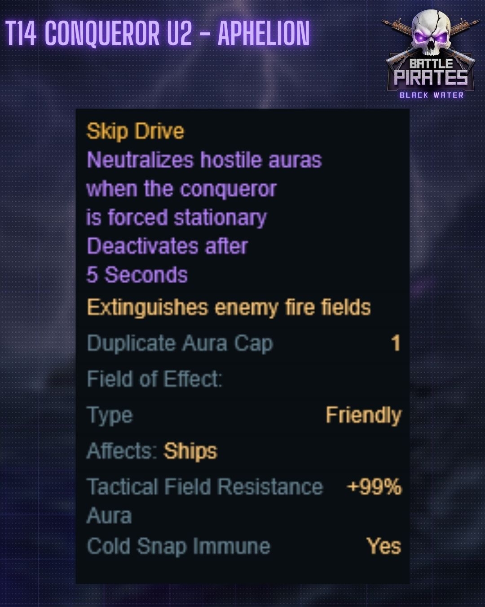Click the "T14 CONQUEROR U2 – APHELION" title
This screenshot has height=607, width=485.
(158, 34)
